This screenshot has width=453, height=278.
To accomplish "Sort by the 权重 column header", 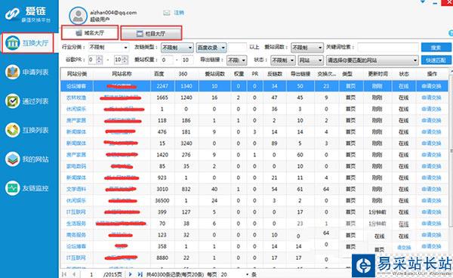I will click(x=239, y=74).
